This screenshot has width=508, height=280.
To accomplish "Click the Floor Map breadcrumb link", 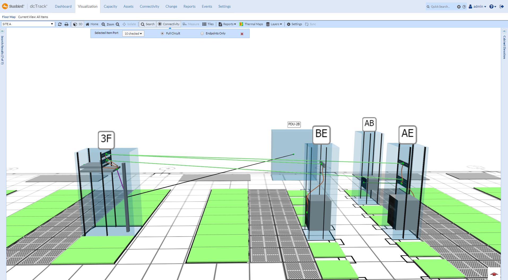I will 8,17.
